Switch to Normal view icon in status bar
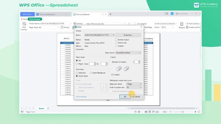Viewport: 221px width, 124px height. [146, 112]
